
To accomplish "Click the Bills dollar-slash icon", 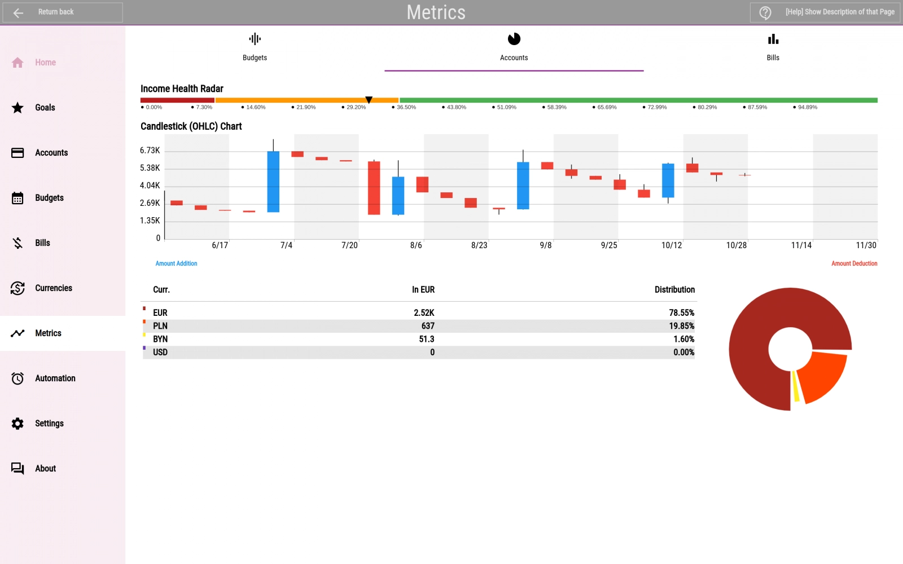I will coord(17,243).
